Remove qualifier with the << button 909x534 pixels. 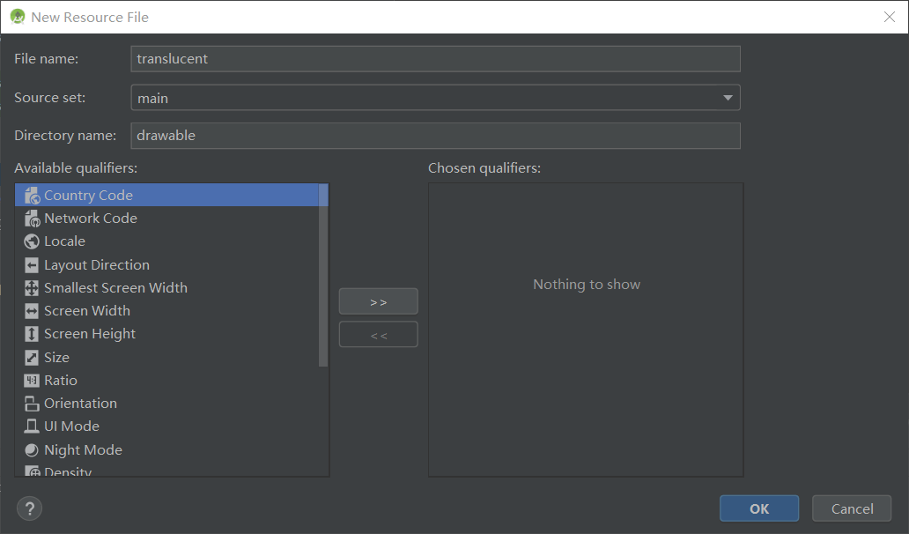[x=379, y=335]
